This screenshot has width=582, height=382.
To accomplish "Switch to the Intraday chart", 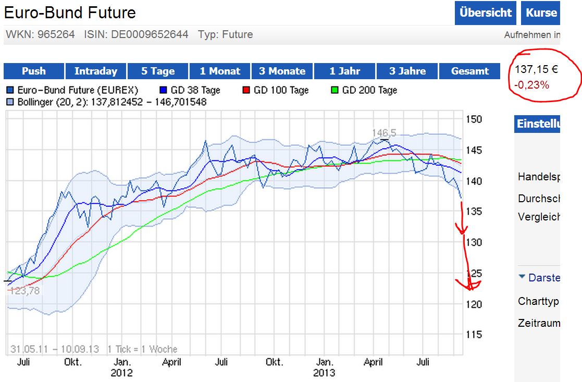I will (95, 71).
